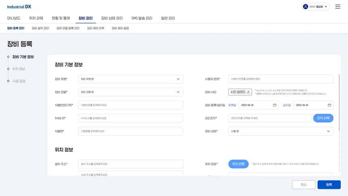The height and width of the screenshot is (196, 348).
Task: Click the 등록 submit button
Action: 329,185
